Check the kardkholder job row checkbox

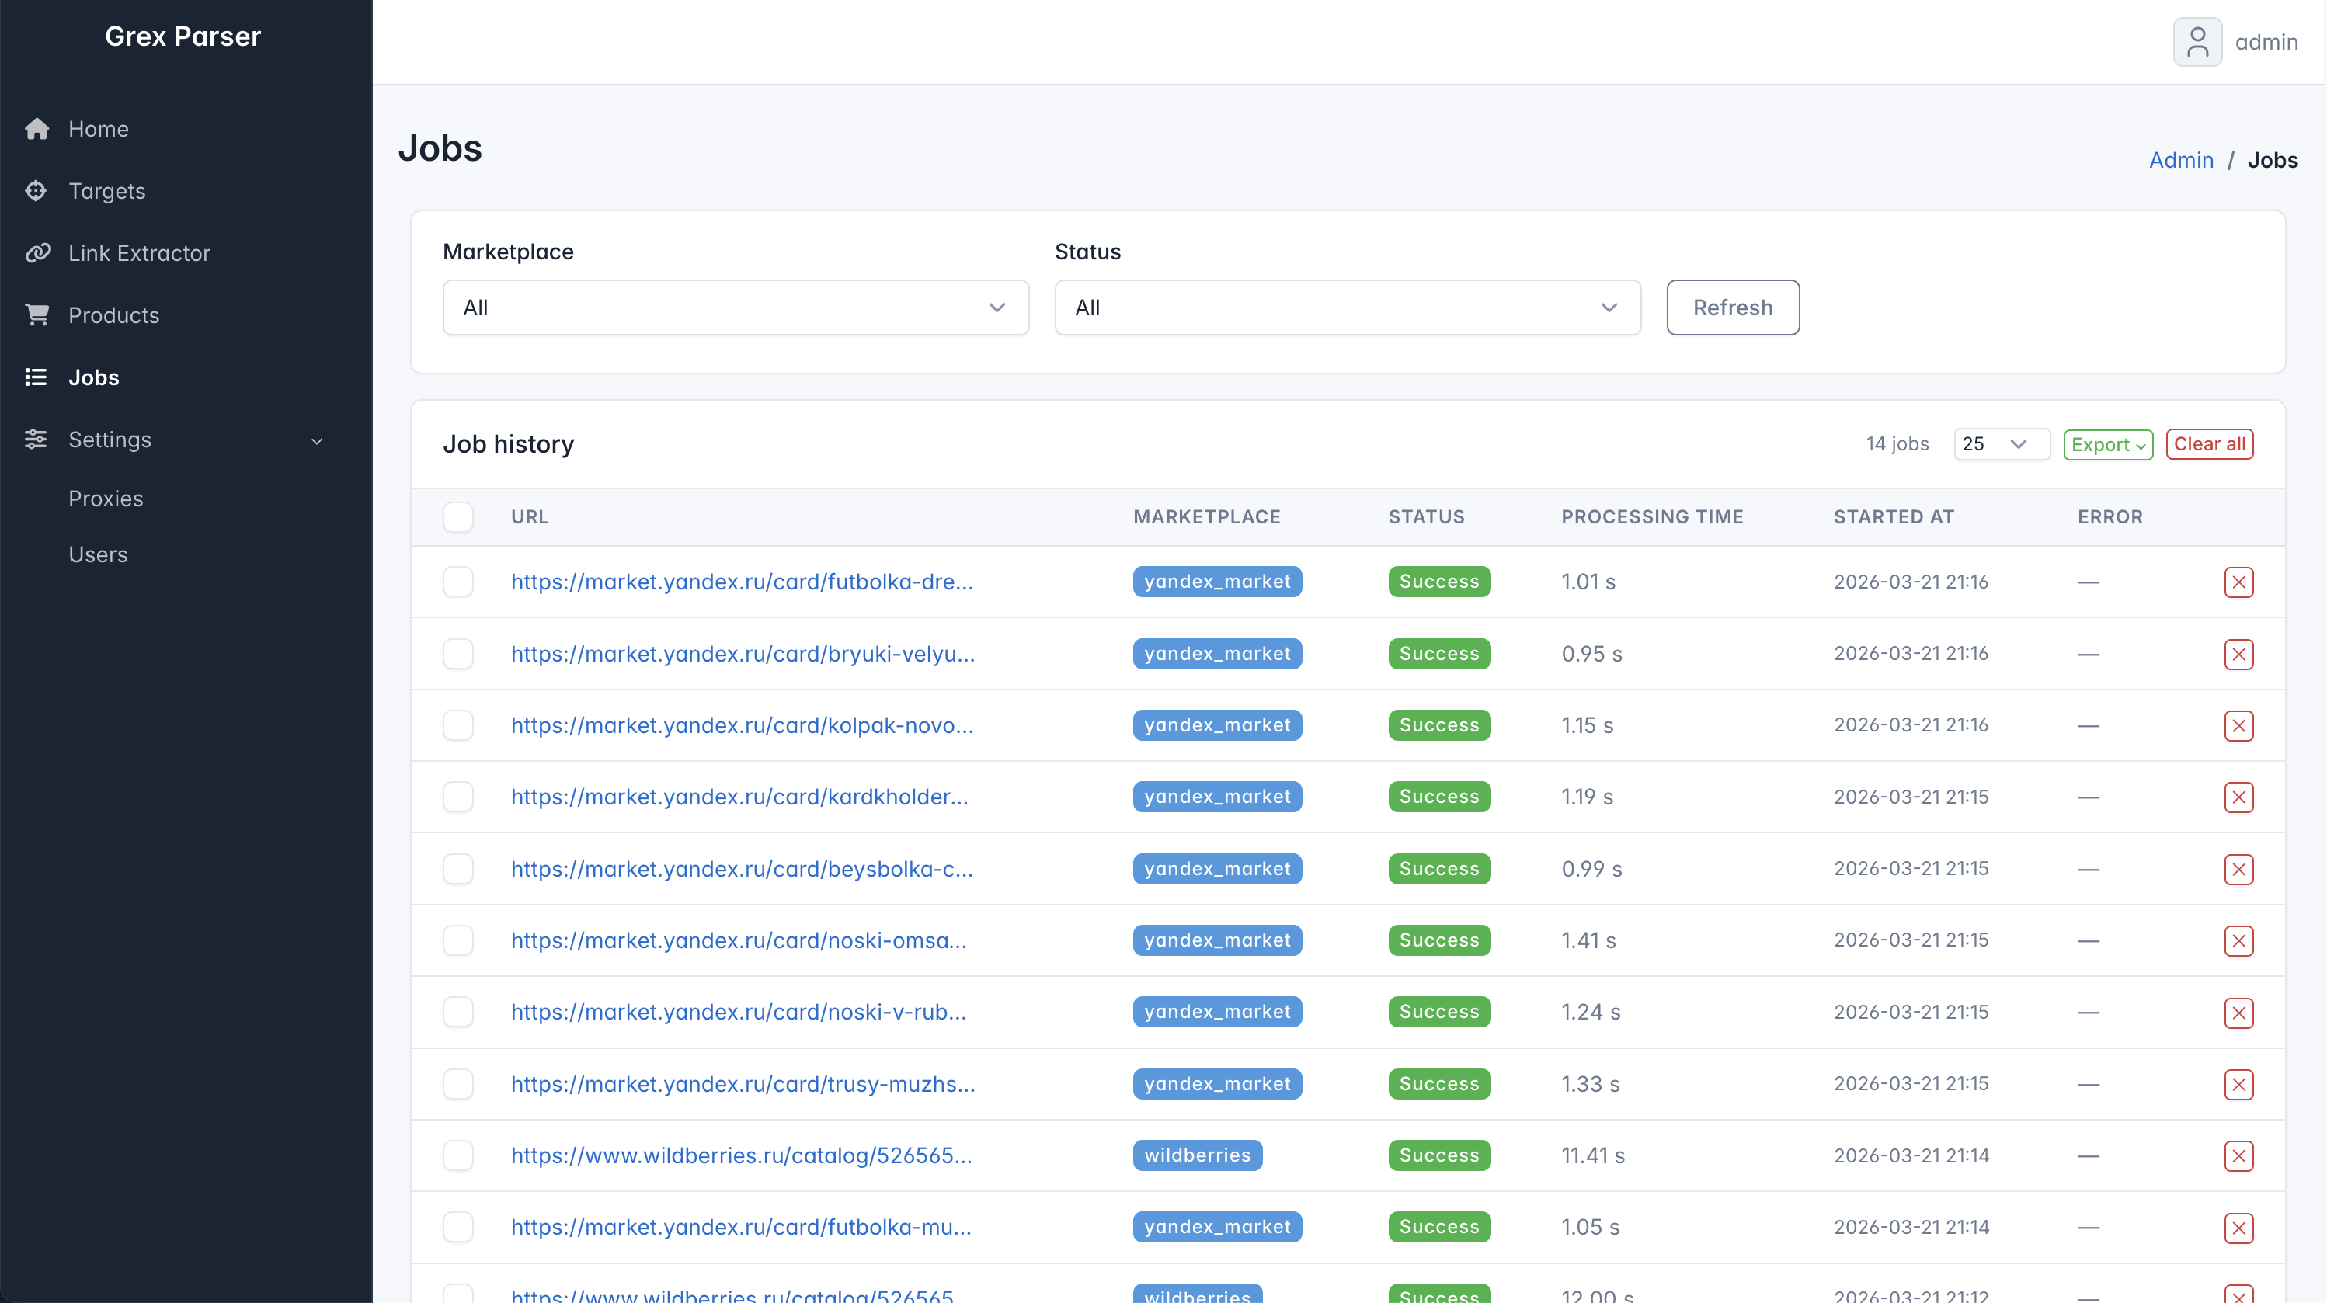pos(458,797)
